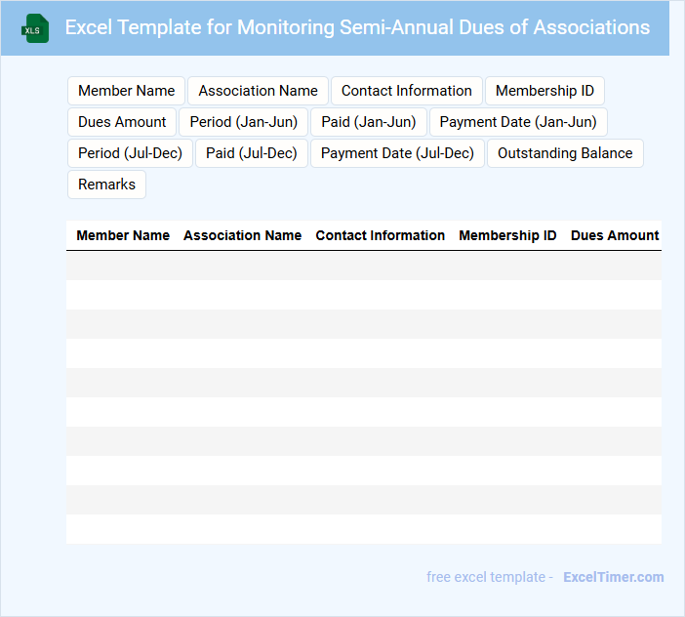Select the Period (Jul-Dec) tag
Viewport: 685px width, 617px height.
130,153
